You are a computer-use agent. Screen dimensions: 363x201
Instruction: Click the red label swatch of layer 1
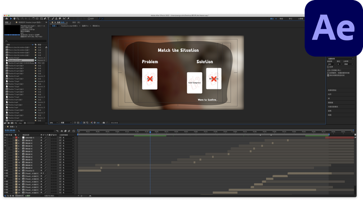tap(16, 138)
